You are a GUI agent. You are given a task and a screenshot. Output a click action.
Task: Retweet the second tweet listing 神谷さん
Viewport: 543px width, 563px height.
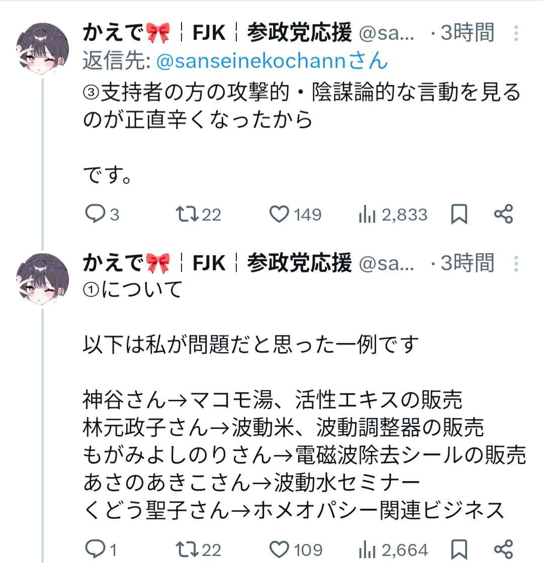pyautogui.click(x=188, y=549)
